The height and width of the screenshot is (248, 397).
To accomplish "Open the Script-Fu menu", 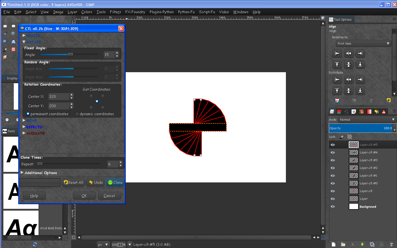I will (x=207, y=12).
